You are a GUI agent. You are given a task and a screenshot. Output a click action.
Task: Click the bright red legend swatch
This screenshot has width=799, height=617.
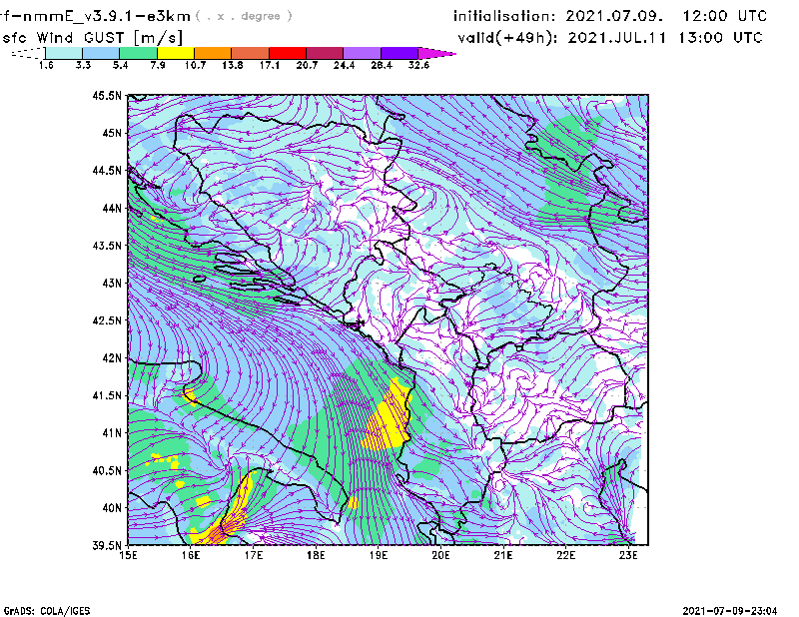pos(288,53)
